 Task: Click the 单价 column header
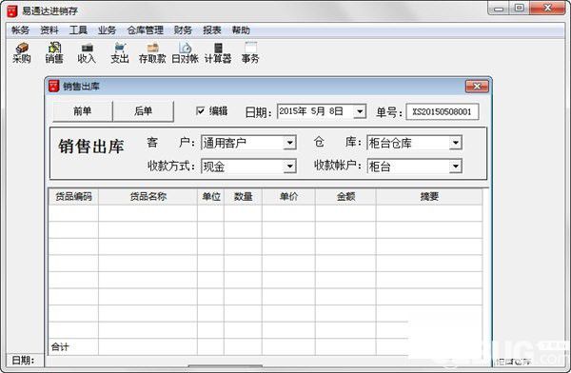288,197
